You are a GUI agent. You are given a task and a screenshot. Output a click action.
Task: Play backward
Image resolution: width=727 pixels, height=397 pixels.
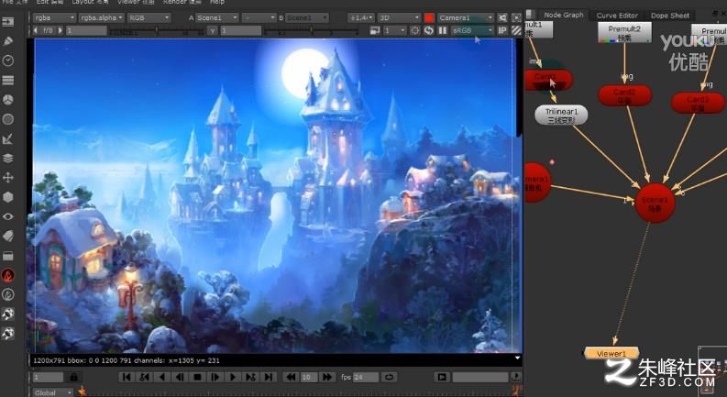click(161, 377)
